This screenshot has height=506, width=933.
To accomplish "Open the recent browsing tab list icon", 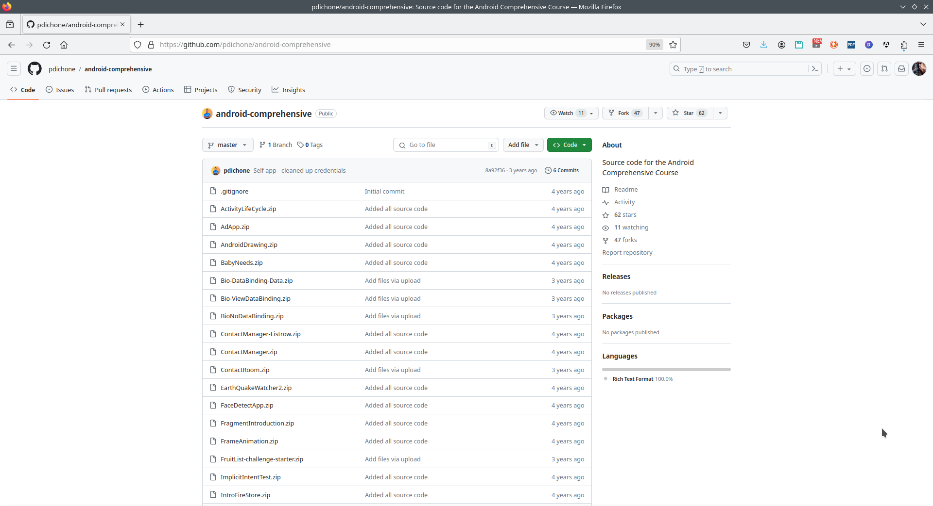I will (x=10, y=25).
